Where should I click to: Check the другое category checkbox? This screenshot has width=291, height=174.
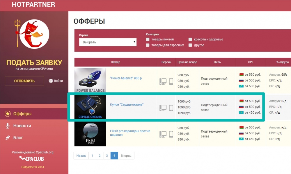[x=190, y=45]
